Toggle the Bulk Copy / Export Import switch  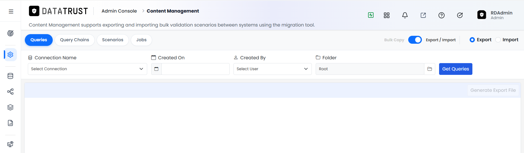click(x=415, y=40)
